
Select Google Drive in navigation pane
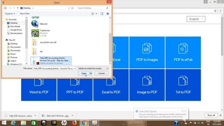[16, 30]
